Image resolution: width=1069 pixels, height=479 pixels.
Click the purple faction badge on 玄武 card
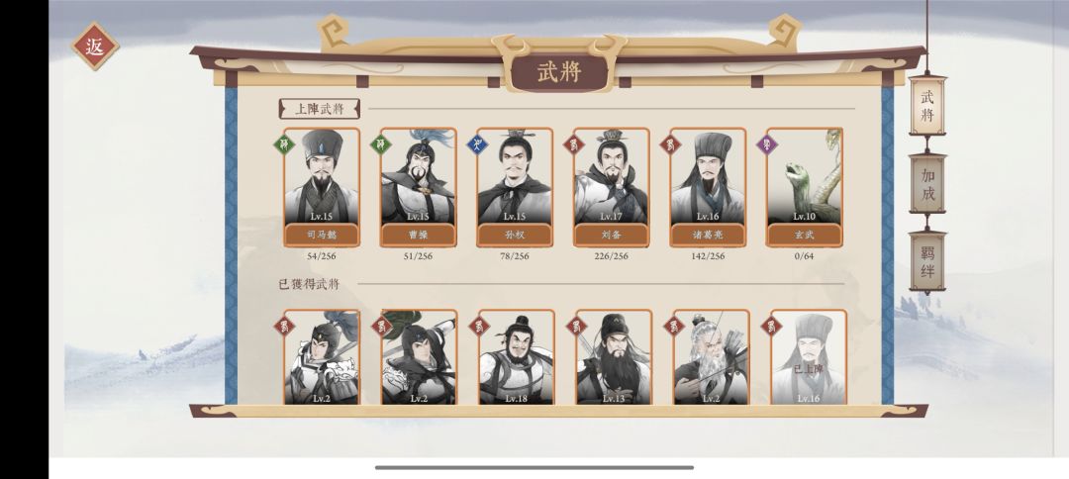(x=767, y=144)
